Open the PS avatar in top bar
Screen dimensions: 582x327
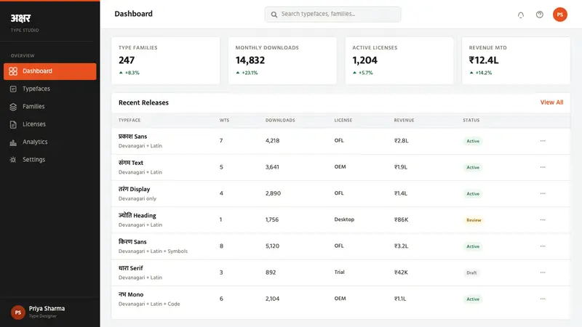(559, 15)
